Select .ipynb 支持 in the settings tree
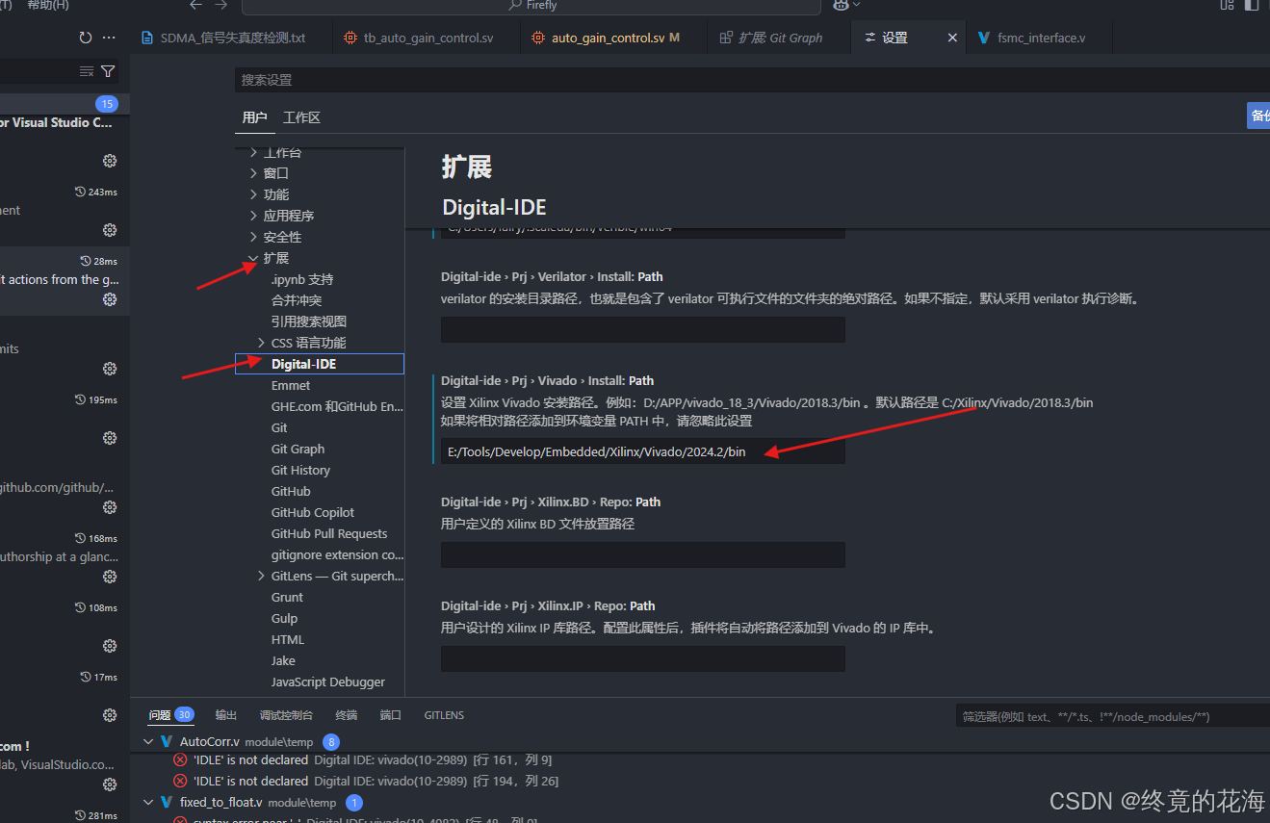Screen dimensions: 1270x823 tap(302, 279)
